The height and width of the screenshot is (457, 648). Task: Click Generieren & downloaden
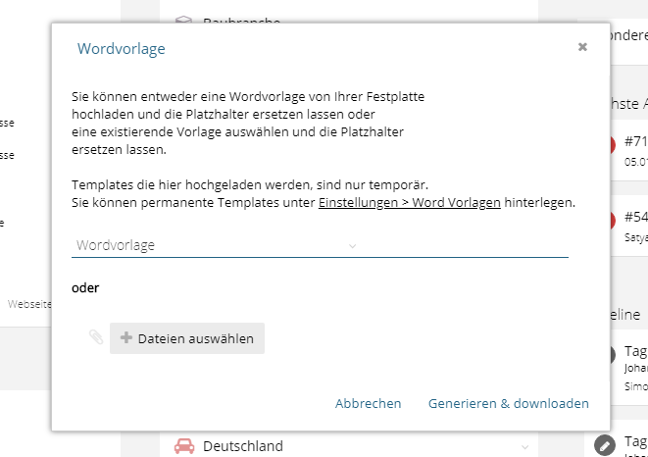509,403
